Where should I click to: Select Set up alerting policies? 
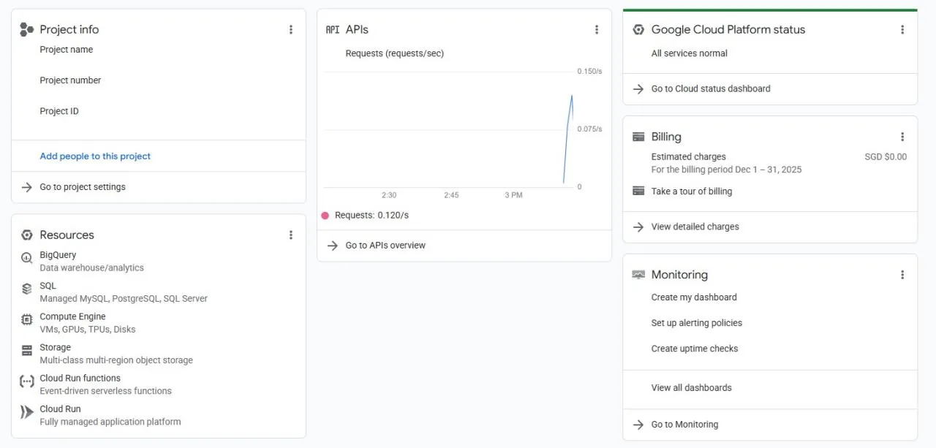[x=697, y=323]
